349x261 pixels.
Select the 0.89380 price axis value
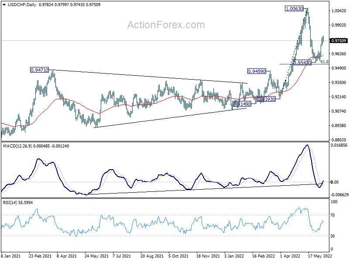click(x=339, y=126)
